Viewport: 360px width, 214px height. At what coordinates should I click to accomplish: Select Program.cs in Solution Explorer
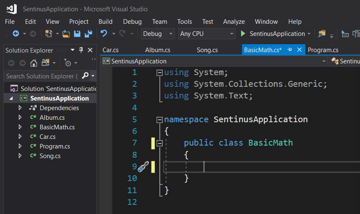coord(55,146)
